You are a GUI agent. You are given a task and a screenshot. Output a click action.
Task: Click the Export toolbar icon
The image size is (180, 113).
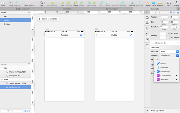pyautogui.click(x=176, y=3)
